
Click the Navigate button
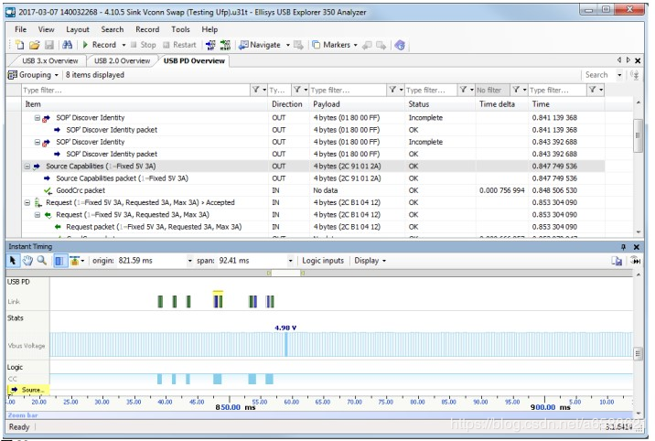coord(263,45)
